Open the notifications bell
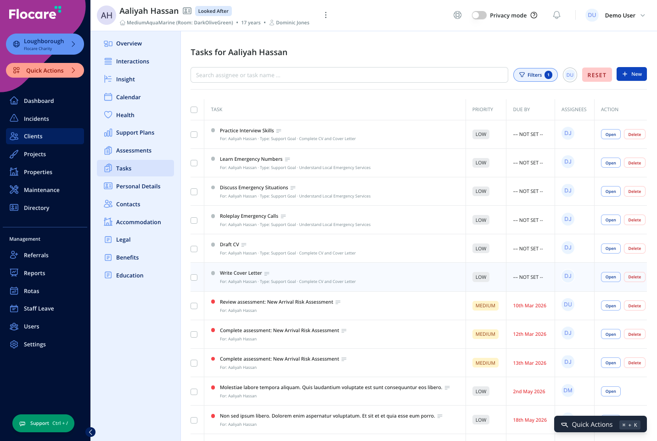This screenshot has height=441, width=657. point(556,15)
